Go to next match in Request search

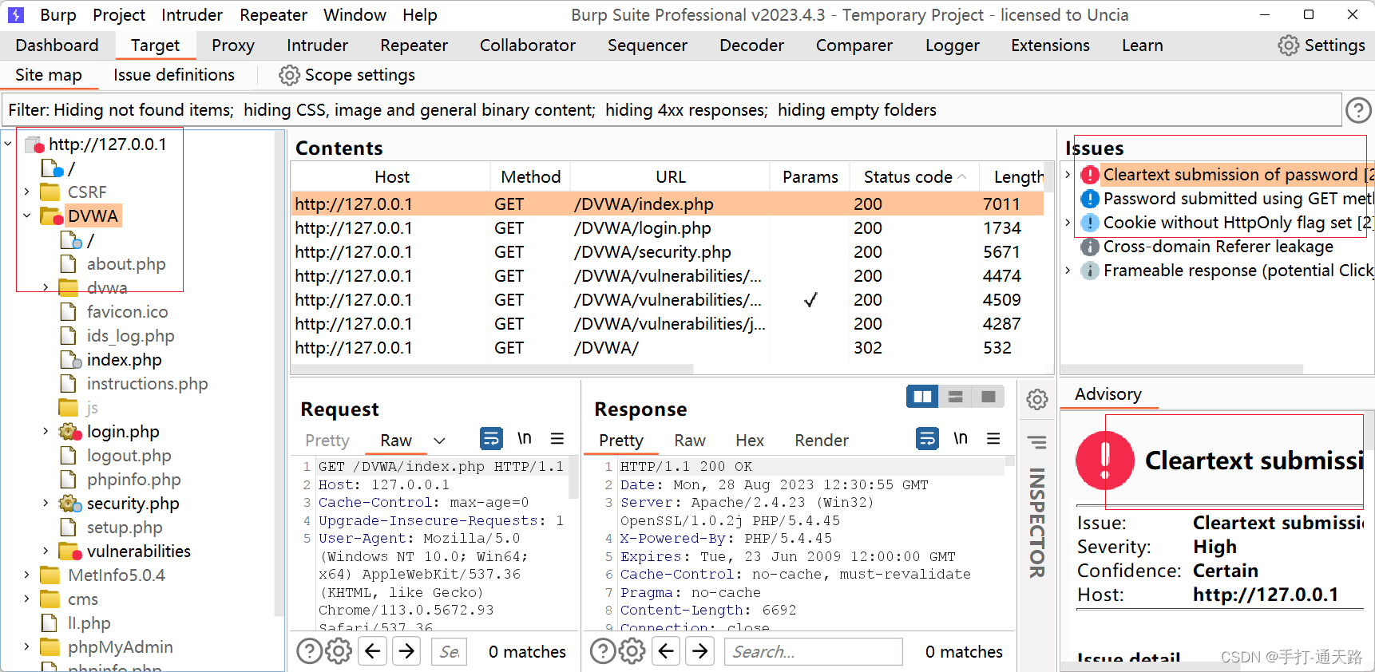(x=407, y=651)
